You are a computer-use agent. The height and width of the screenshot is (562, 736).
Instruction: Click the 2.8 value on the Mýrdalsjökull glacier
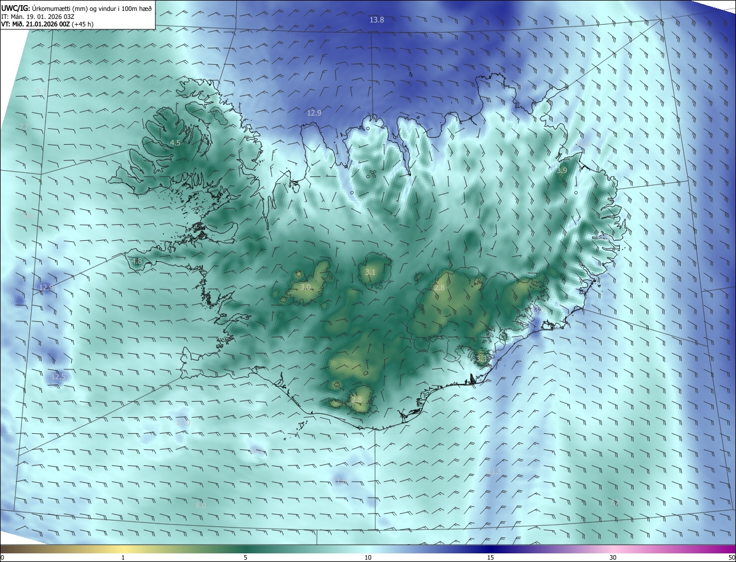pos(356,399)
